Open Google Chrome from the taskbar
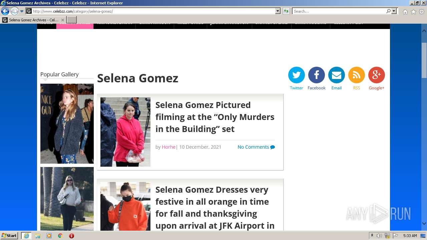 (x=60, y=236)
